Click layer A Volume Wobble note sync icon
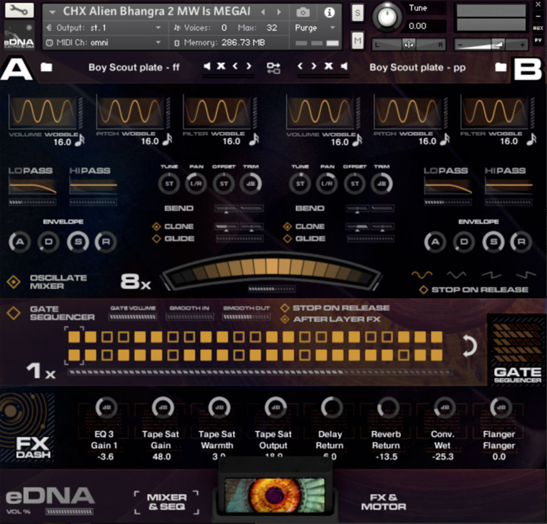Viewport: 547px width, 524px height. [x=80, y=140]
